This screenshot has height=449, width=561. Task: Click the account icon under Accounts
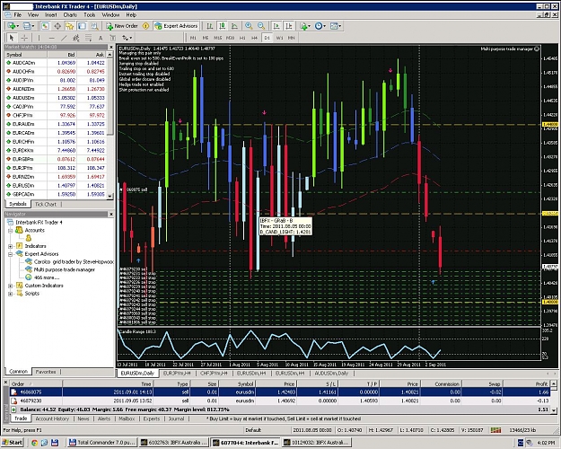28,238
